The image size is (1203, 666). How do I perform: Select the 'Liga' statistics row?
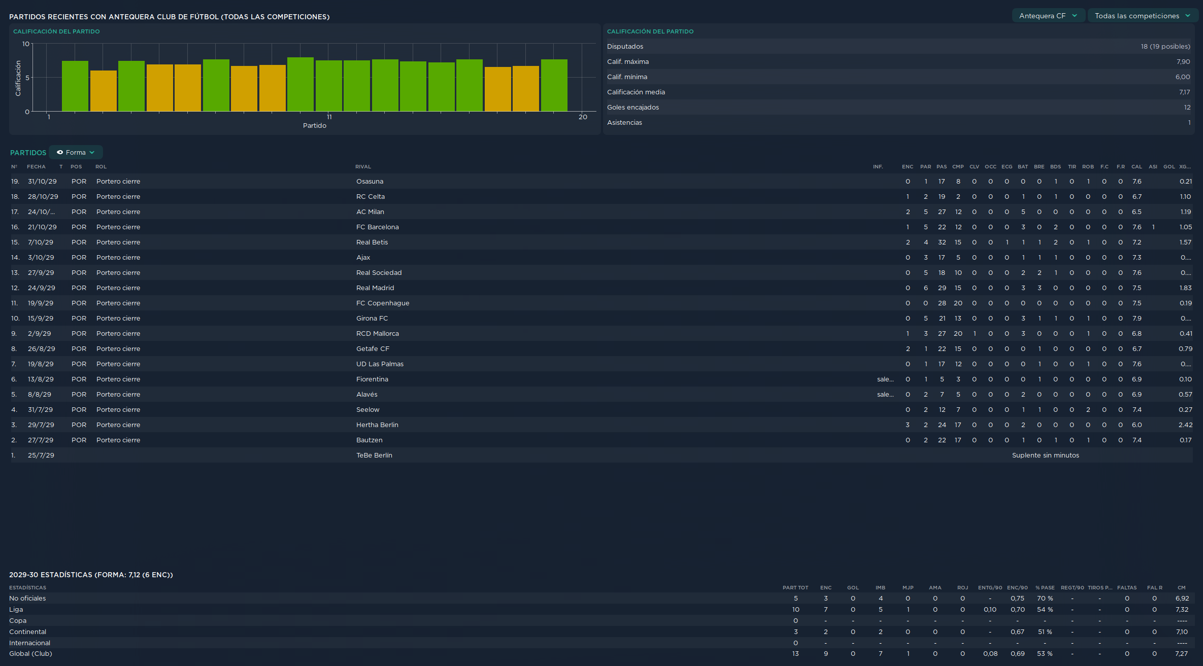tap(601, 610)
